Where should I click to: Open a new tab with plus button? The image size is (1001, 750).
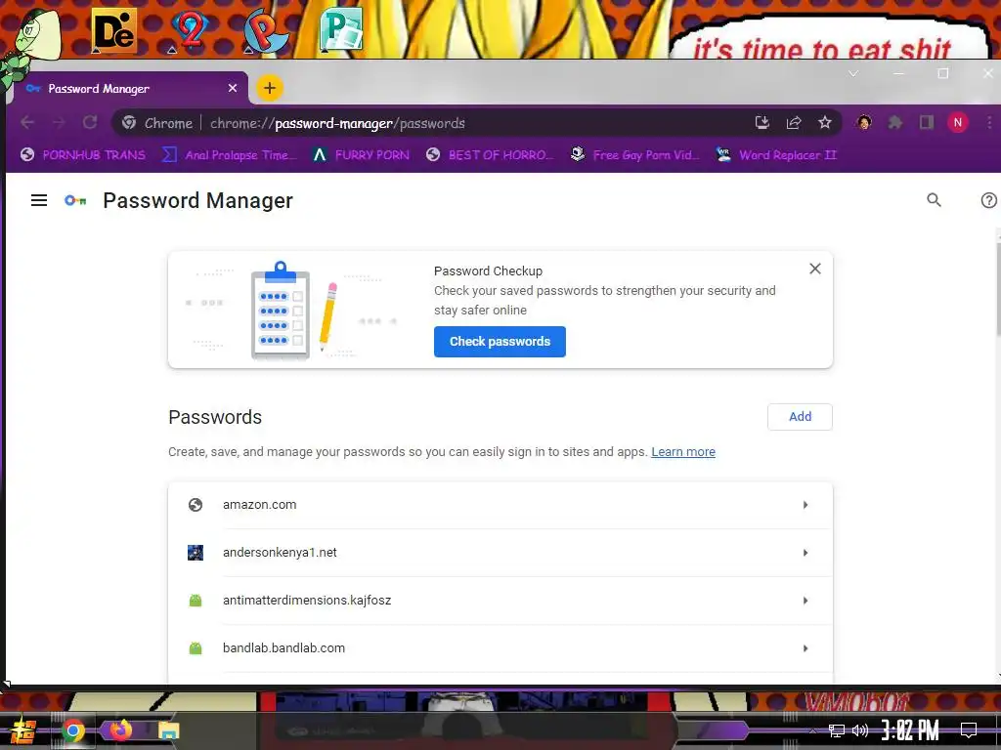click(x=270, y=88)
